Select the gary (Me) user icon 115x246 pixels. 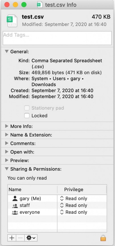tap(15, 199)
